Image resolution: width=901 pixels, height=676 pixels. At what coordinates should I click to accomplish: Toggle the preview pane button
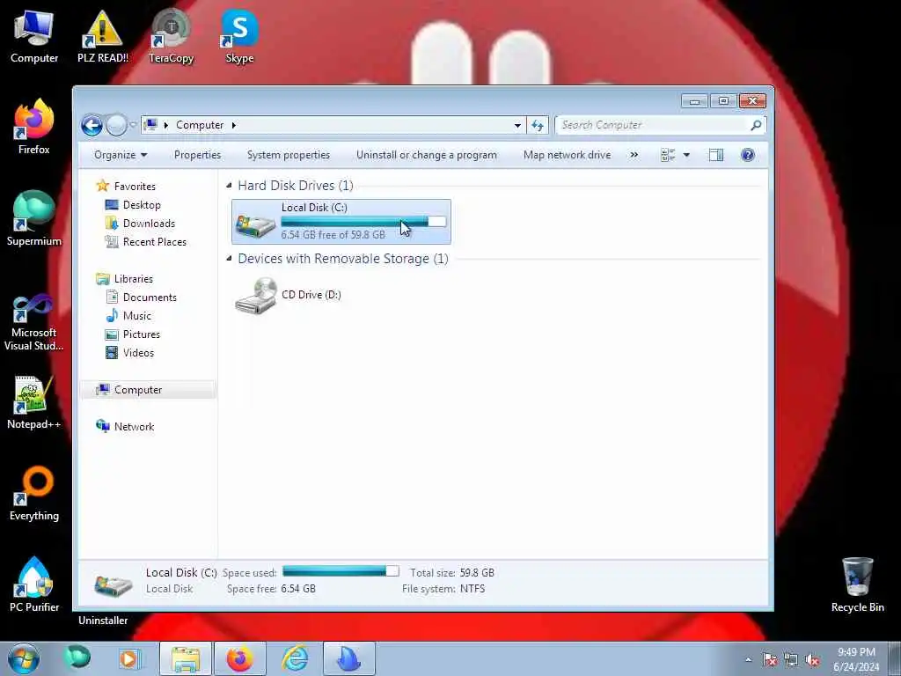click(716, 155)
